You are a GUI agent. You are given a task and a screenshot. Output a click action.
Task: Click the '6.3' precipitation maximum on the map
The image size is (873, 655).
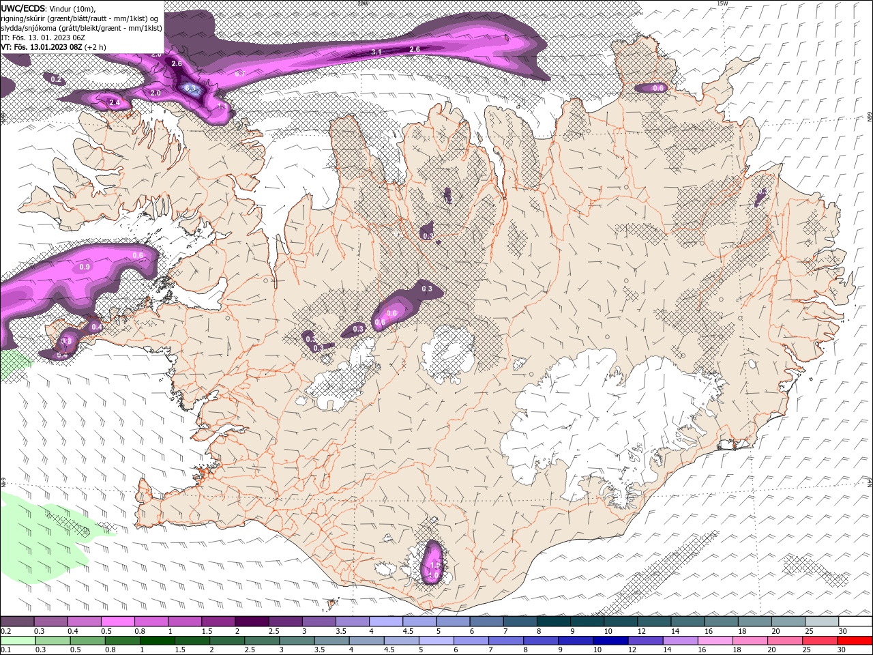point(191,88)
